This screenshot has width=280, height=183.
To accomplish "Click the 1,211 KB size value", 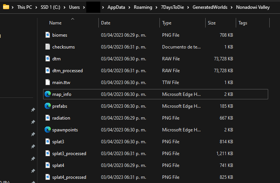I will 225,154.
